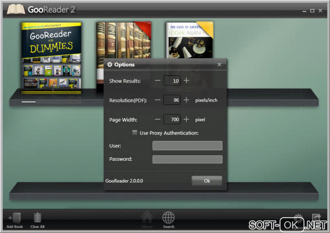Decrease the Show Results value
The image size is (330, 233).
[158, 81]
